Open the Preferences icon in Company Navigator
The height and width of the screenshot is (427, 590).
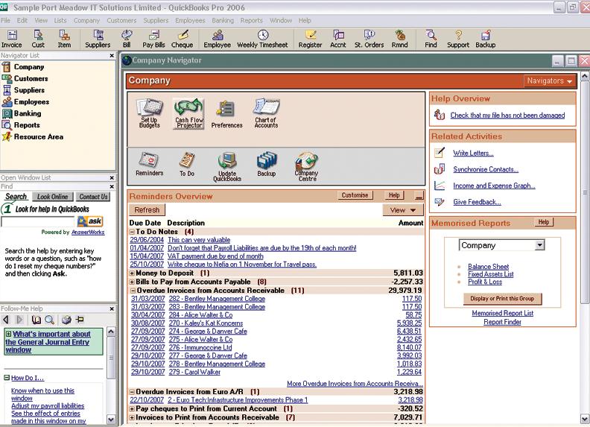(227, 114)
